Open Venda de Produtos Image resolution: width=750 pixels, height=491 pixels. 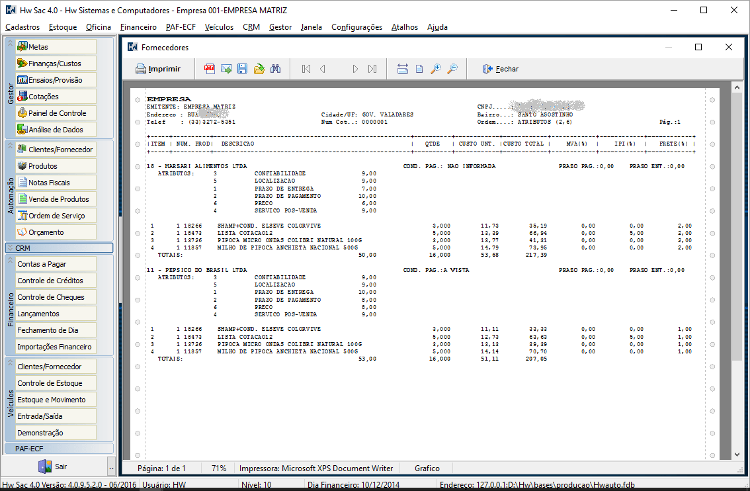[56, 199]
